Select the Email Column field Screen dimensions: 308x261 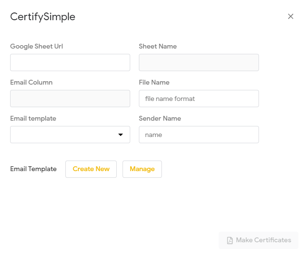click(70, 99)
